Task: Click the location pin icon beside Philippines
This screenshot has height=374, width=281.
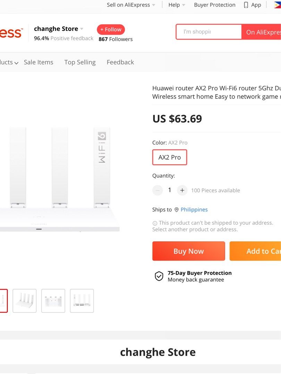Action: (x=176, y=210)
